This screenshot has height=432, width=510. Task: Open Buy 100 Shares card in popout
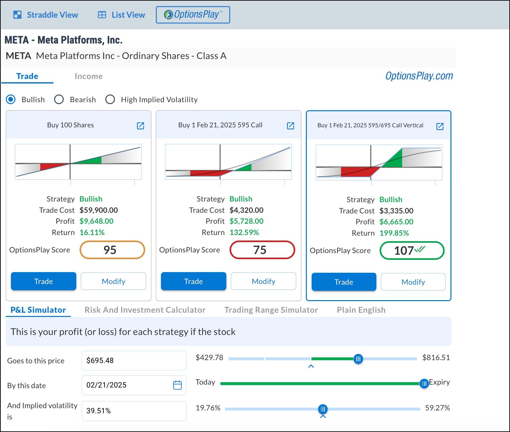tap(140, 126)
